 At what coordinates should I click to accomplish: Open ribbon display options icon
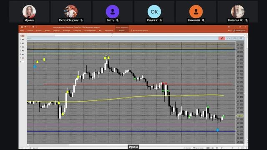coord(229,27)
